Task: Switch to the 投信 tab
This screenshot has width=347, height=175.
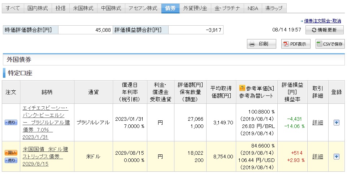Action: [x=60, y=8]
